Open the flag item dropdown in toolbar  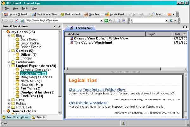[173, 15]
